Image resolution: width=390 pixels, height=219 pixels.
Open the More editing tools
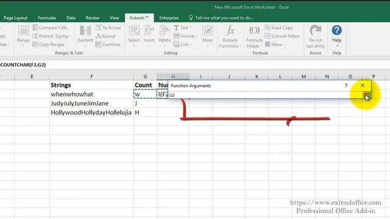207,36
